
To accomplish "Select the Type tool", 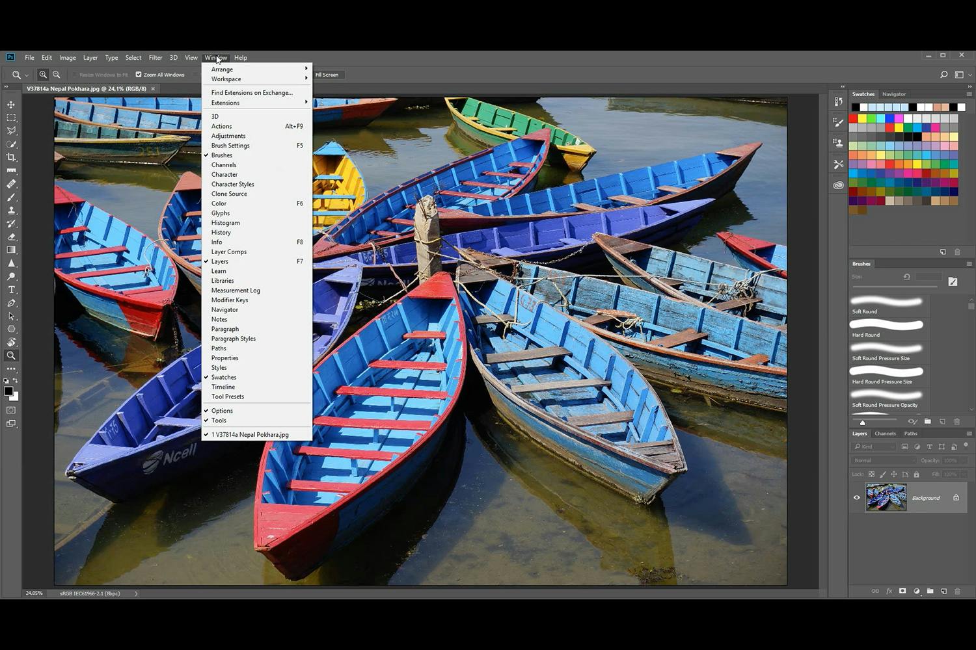I will click(11, 290).
